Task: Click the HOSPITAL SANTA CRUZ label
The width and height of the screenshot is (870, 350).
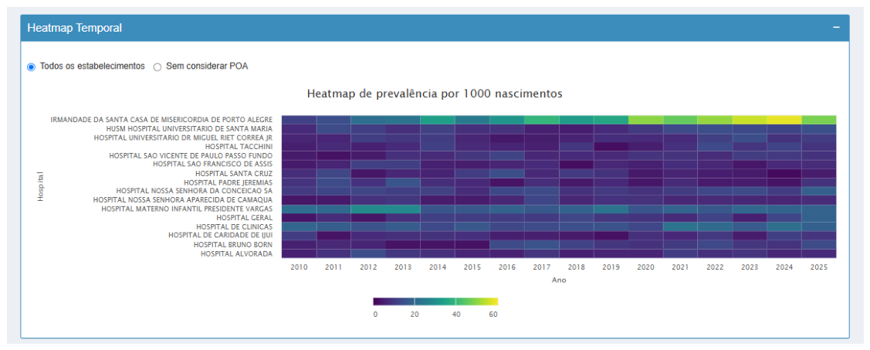Action: pyautogui.click(x=232, y=173)
